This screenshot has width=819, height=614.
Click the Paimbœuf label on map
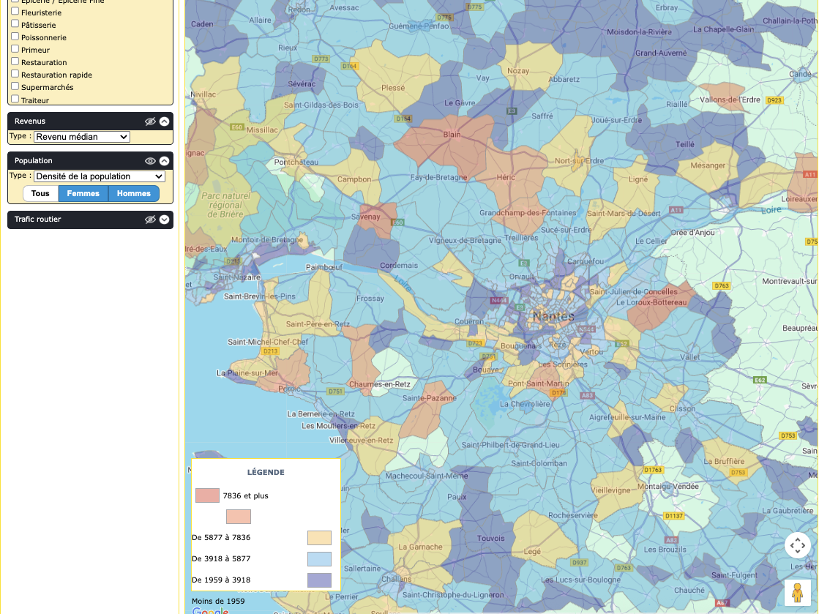click(x=324, y=267)
